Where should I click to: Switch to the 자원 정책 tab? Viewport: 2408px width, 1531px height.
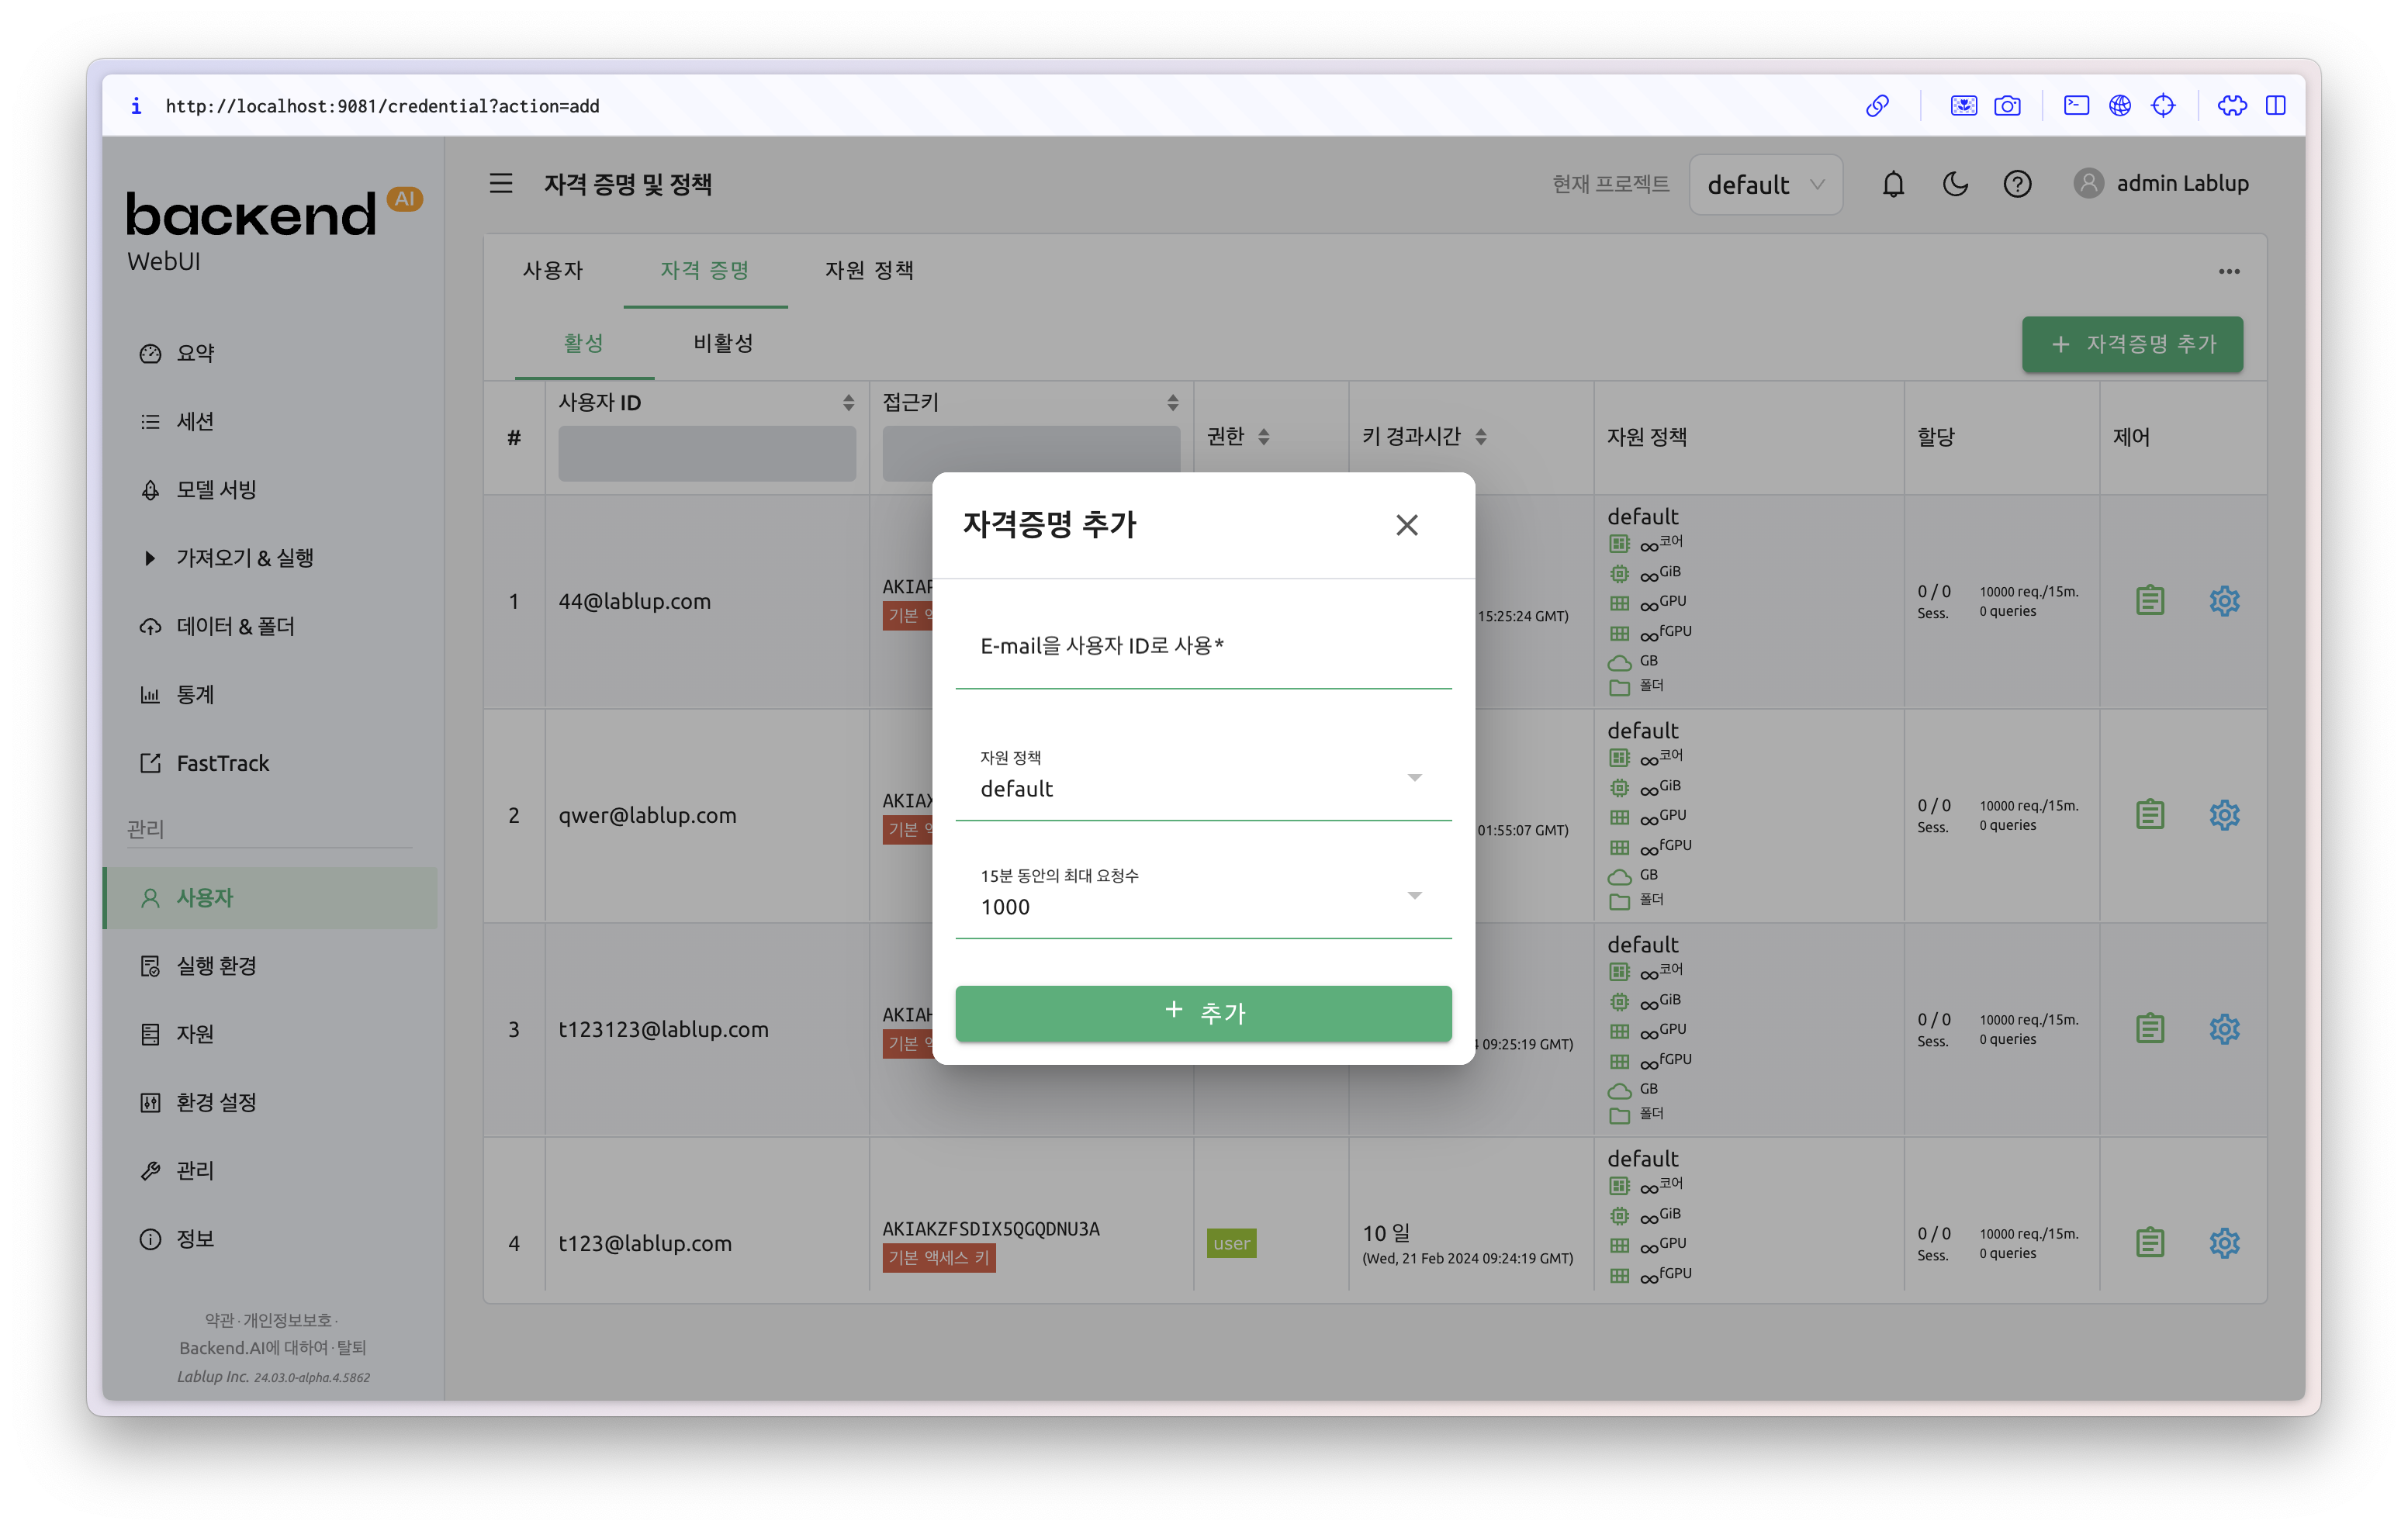click(868, 271)
